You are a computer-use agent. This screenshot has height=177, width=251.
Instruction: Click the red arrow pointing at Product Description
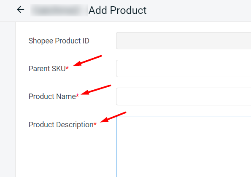pos(113,117)
